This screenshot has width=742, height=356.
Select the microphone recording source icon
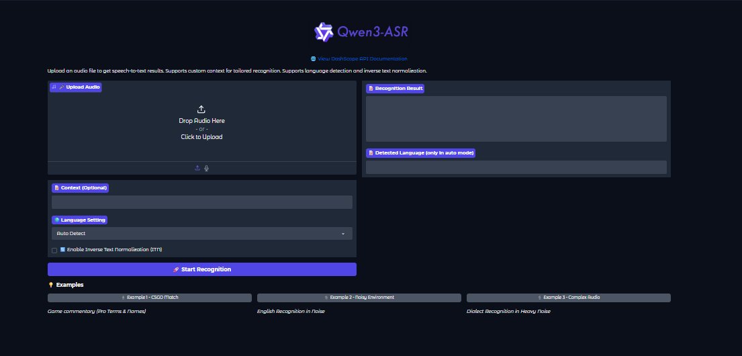click(206, 168)
